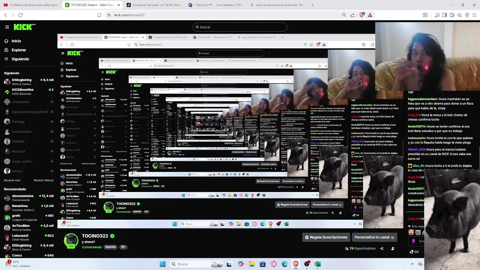Click the zoom out magnifier icon
This screenshot has width=480, height=270.
(x=344, y=15)
